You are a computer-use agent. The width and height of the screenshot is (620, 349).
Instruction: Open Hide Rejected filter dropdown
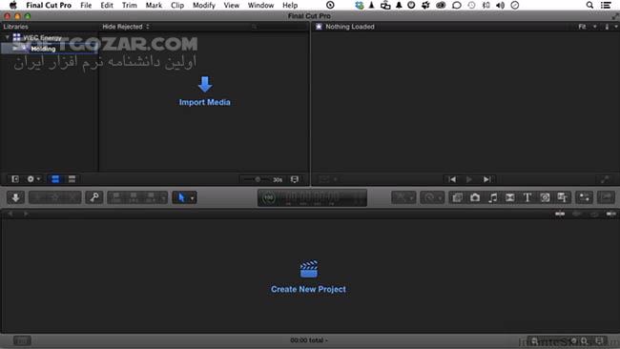[x=126, y=27]
